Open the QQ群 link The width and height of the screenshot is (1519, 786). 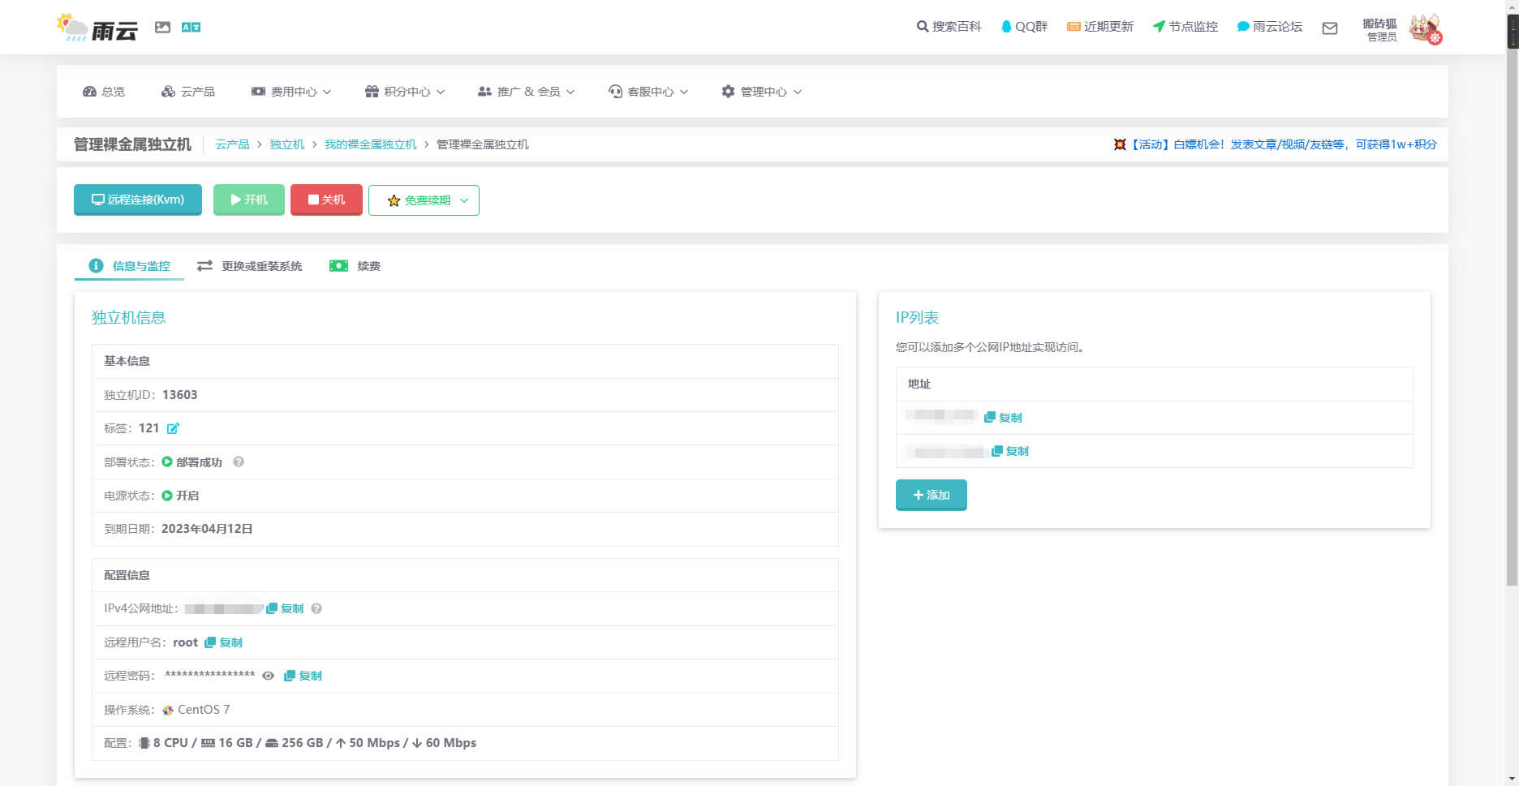coord(1024,27)
